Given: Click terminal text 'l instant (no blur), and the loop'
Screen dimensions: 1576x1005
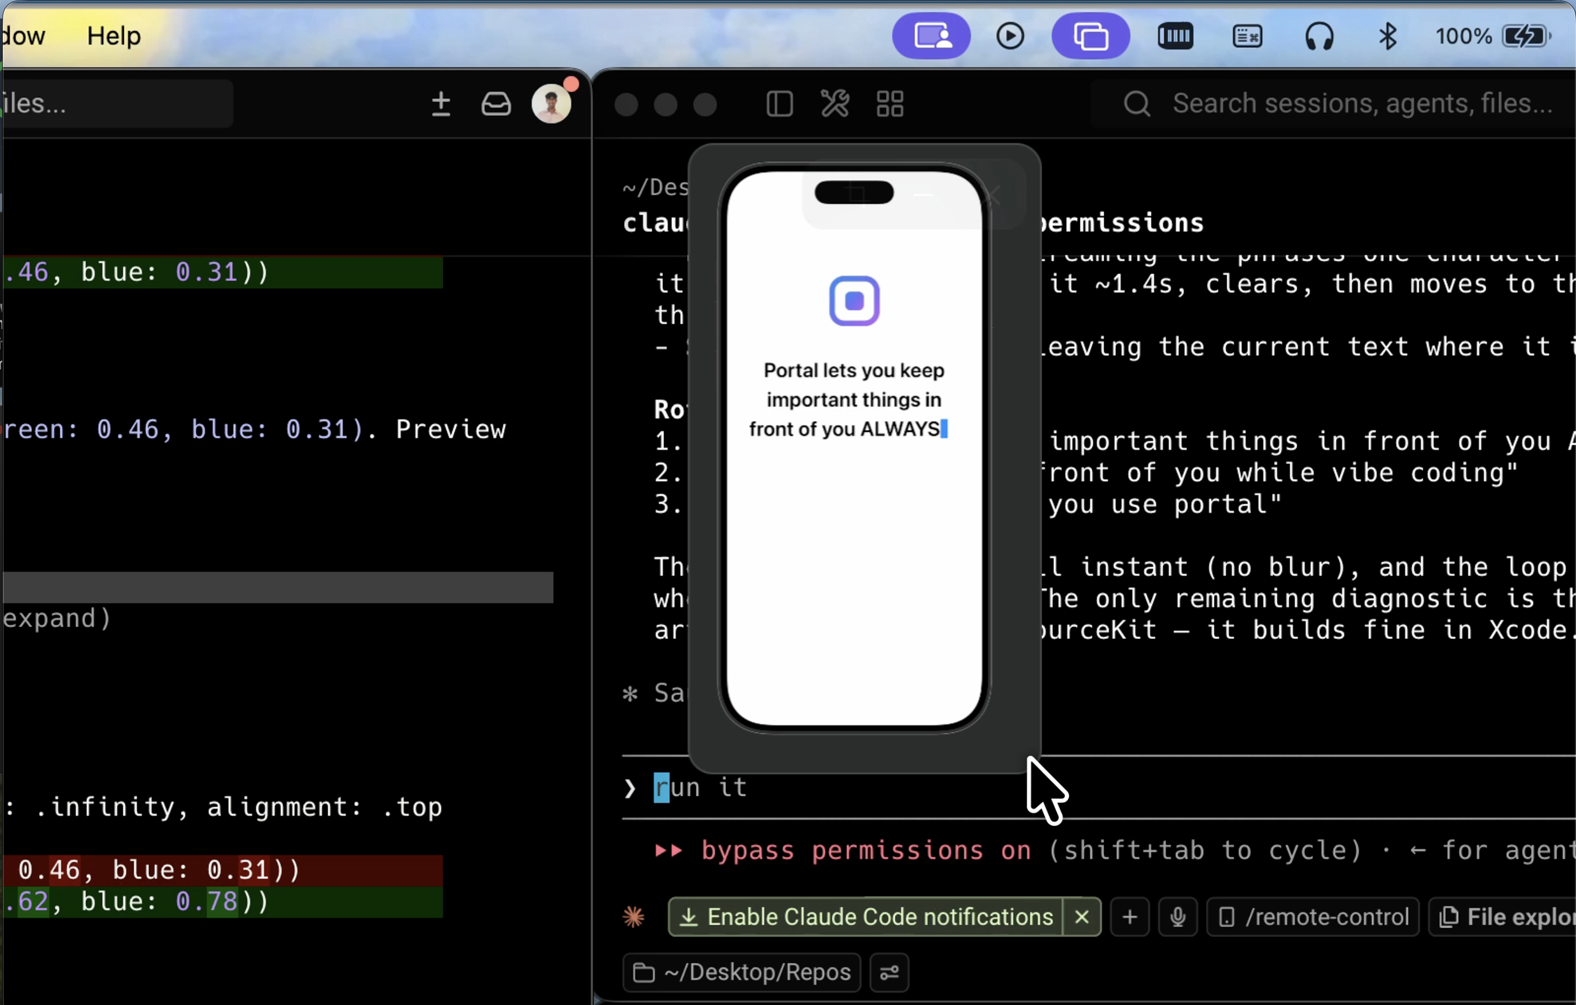Looking at the screenshot, I should tap(1308, 567).
